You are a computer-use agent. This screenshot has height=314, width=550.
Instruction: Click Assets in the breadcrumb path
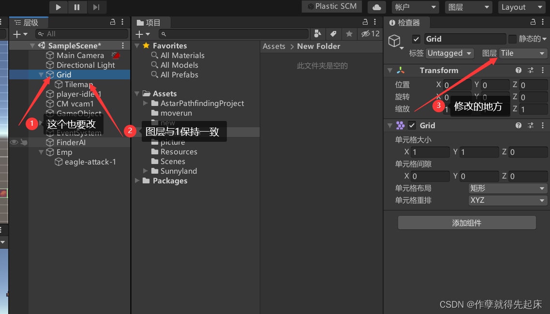click(x=274, y=46)
